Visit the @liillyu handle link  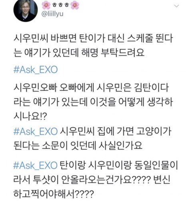coord(52,14)
